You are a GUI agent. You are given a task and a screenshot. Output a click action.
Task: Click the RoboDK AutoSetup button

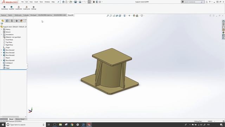tap(5, 8)
